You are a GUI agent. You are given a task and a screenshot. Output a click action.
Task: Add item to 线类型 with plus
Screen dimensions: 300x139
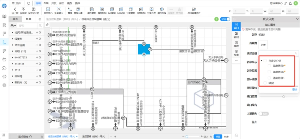37,39
